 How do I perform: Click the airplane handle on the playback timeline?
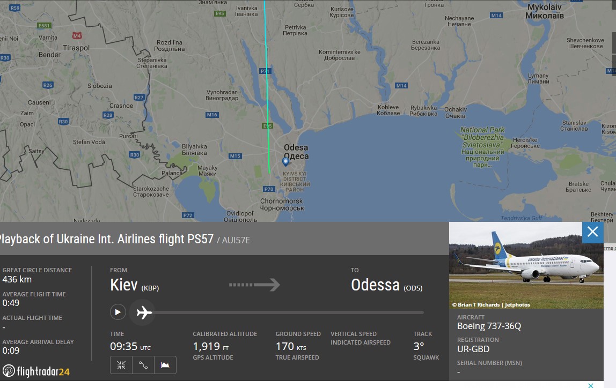tap(144, 312)
